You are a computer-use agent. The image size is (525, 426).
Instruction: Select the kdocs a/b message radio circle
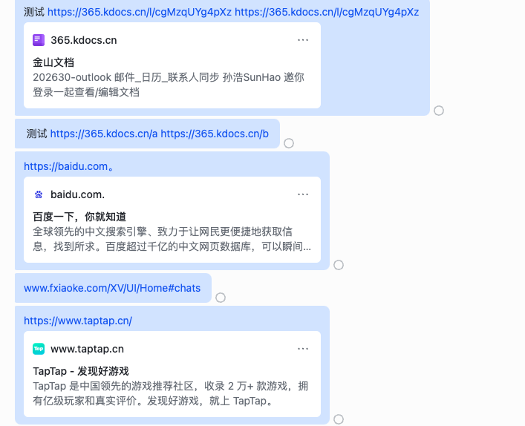[x=289, y=143]
